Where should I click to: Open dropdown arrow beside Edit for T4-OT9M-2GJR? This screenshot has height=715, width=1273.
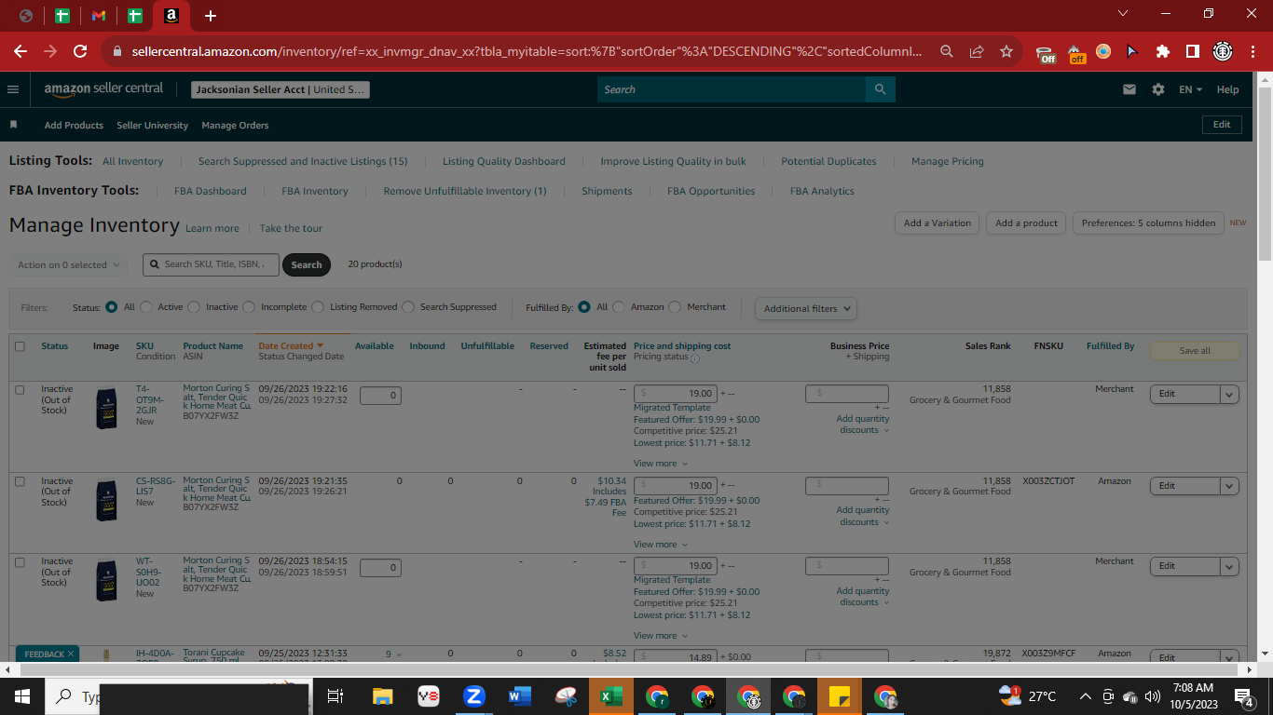click(x=1229, y=394)
